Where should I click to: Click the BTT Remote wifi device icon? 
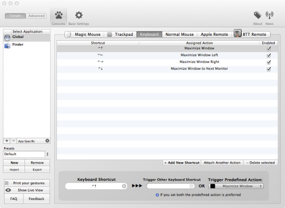click(x=238, y=33)
